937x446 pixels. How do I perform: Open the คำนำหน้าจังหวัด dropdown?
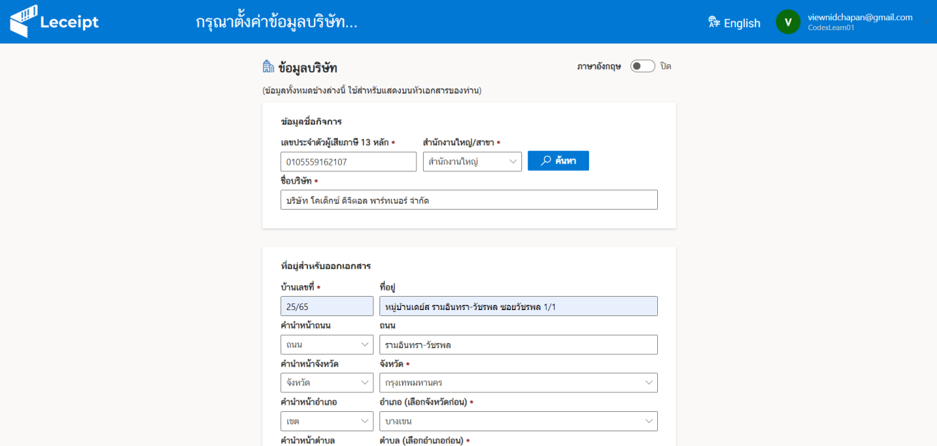(327, 383)
